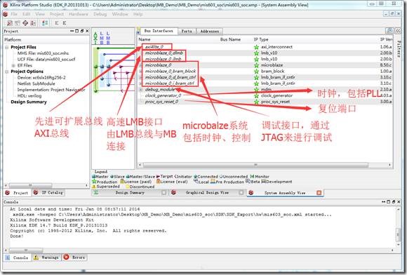Click the magnifier icon above the IP Ver column
This screenshot has width=407, height=275.
click(x=389, y=31)
